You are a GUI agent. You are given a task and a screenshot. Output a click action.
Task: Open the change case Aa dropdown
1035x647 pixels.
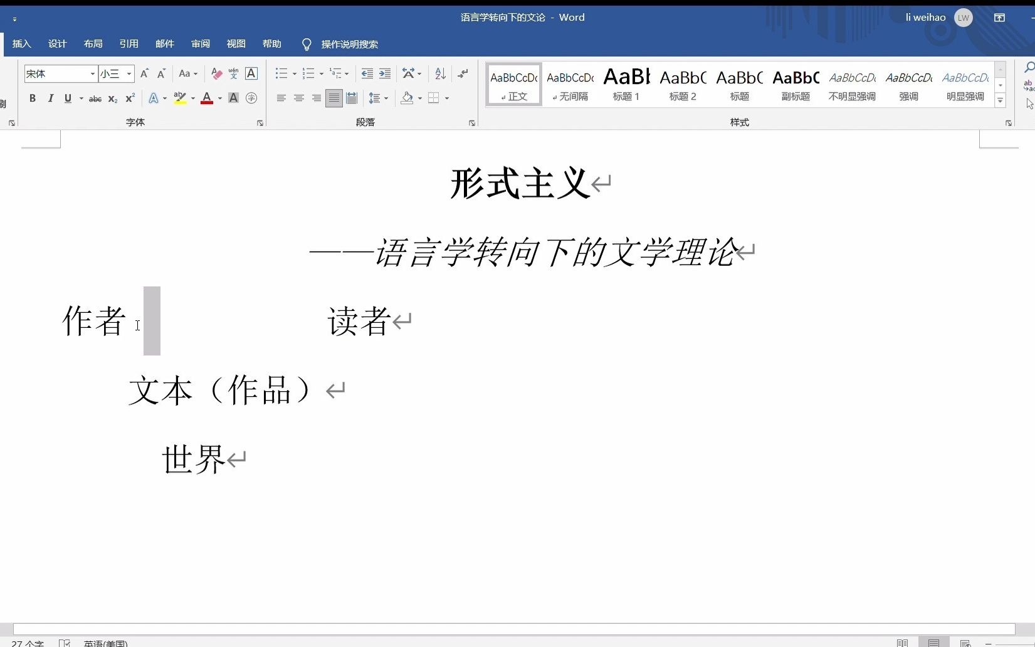coord(187,73)
